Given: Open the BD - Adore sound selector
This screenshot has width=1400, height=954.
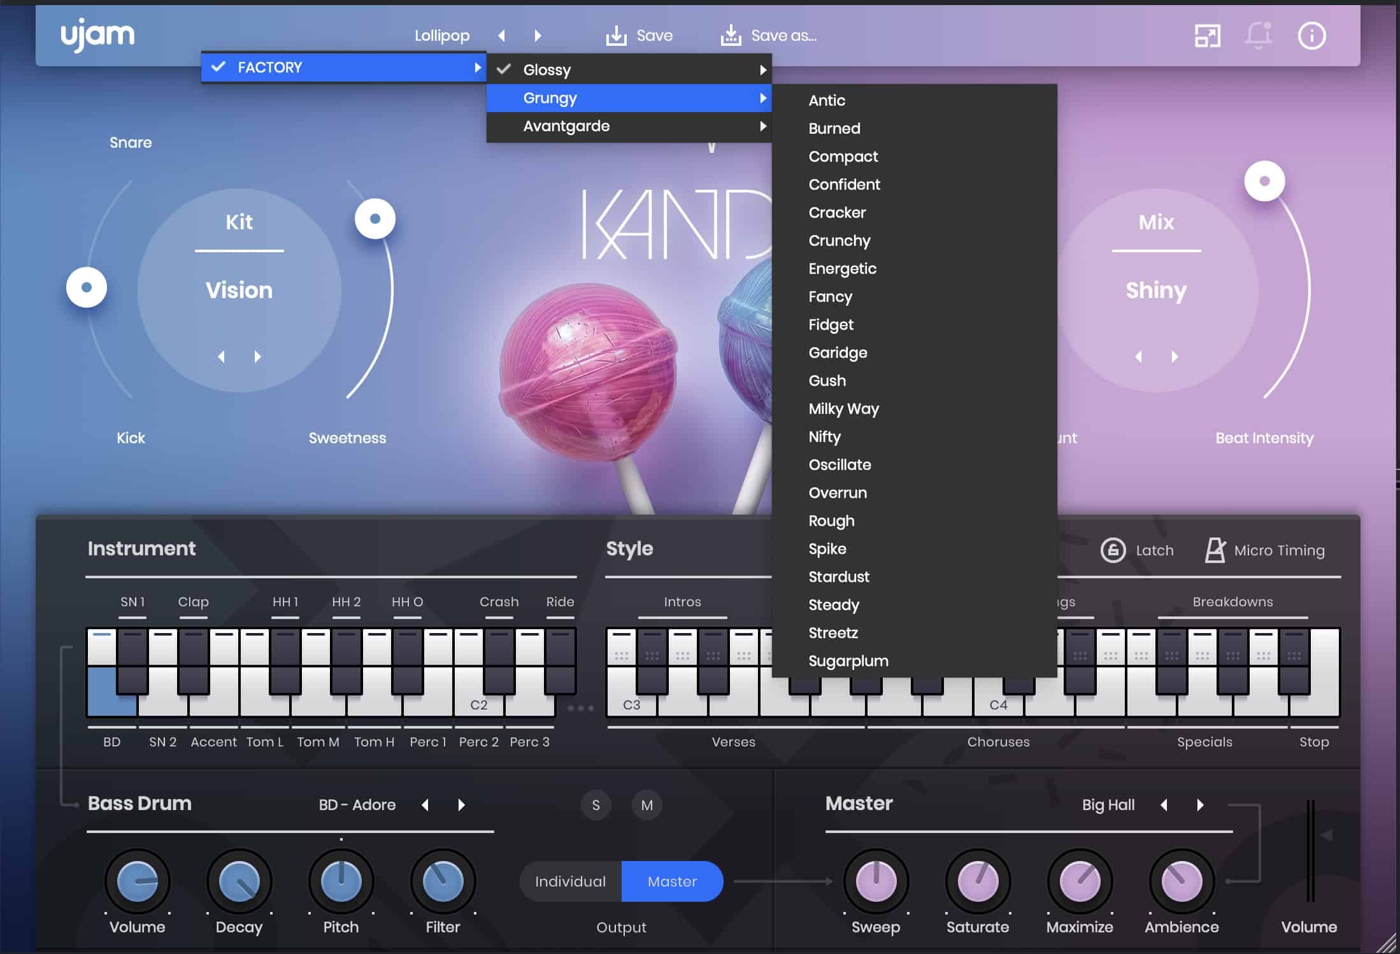Looking at the screenshot, I should (357, 805).
